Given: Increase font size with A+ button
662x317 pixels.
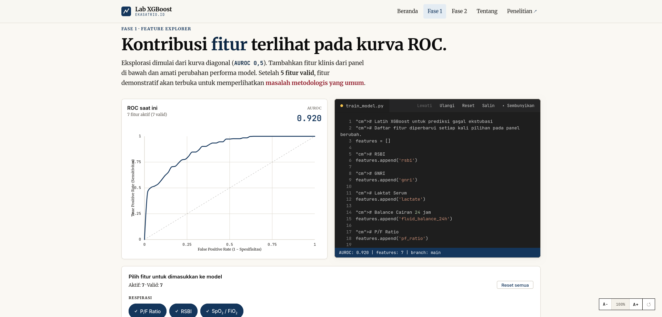Looking at the screenshot, I should click(636, 304).
